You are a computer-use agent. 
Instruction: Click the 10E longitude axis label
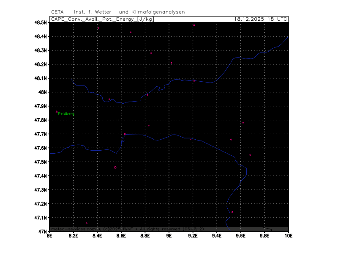point(288,236)
